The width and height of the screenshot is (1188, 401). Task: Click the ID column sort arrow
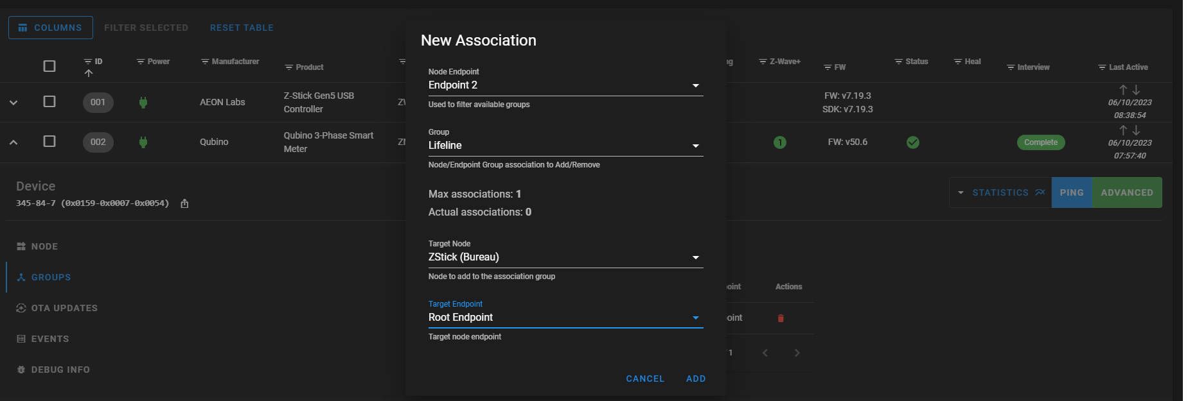pos(89,73)
